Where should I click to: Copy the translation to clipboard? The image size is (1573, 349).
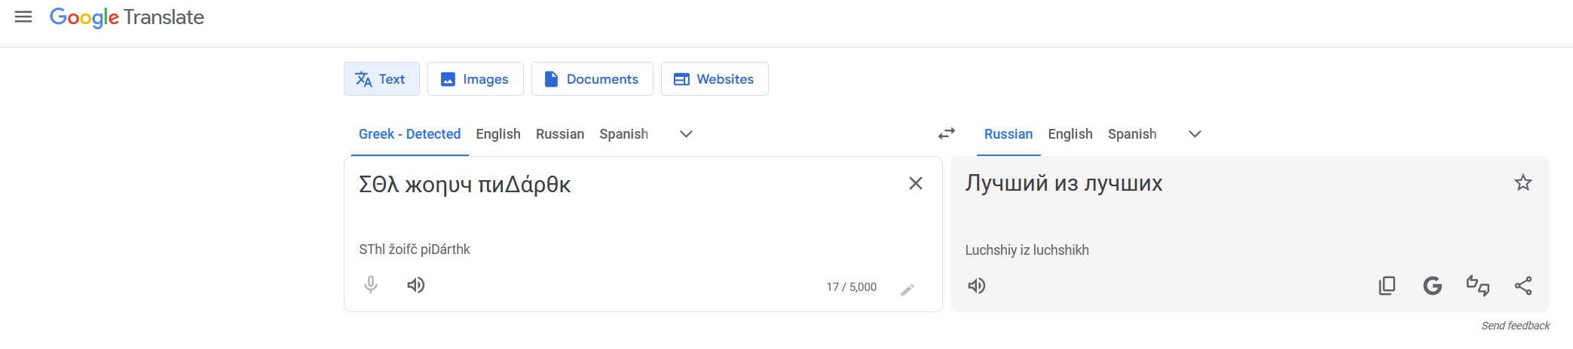pos(1387,286)
